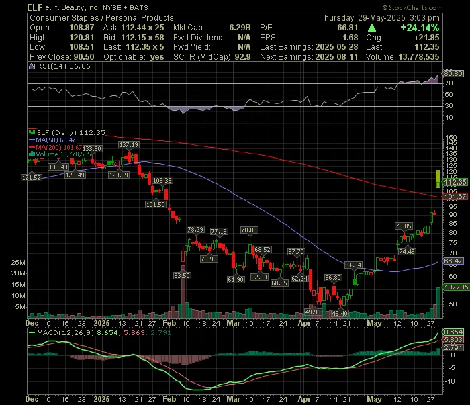Image resolution: width=470 pixels, height=405 pixels.
Task: Click the 133.30 price label
Action: click(92, 148)
